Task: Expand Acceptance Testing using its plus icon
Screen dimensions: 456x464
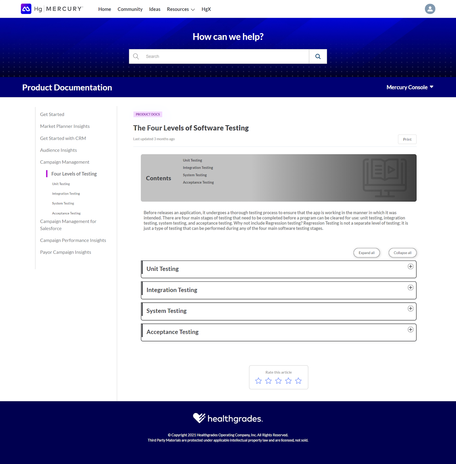Action: 410,330
